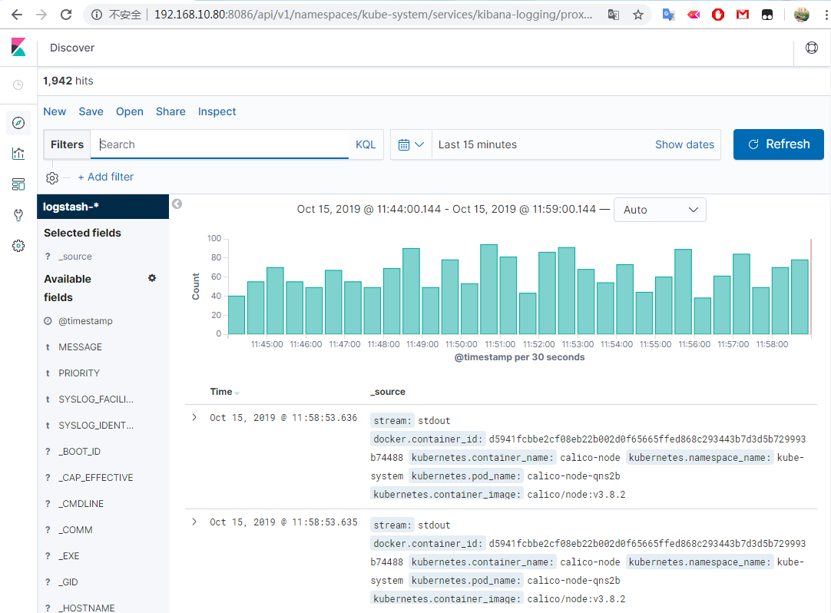The image size is (831, 613).
Task: Open the Visualize chart icon in sidebar
Action: pyautogui.click(x=18, y=154)
